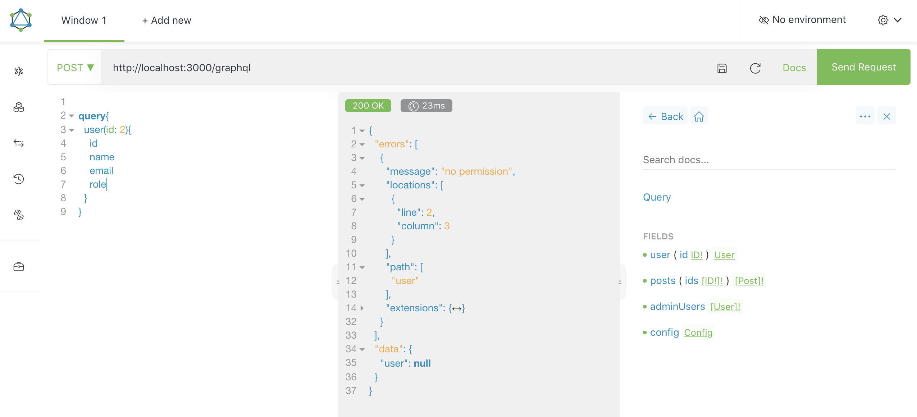Collapse the query block fold arrow

(x=72, y=116)
